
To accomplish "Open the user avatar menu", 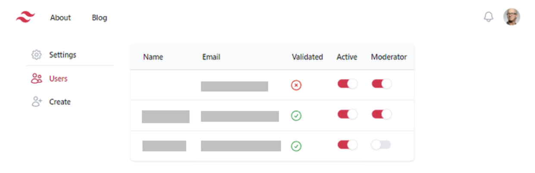I will coord(512,17).
